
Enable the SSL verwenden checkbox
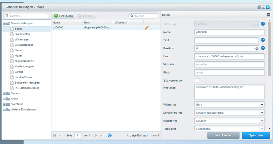coord(197,80)
